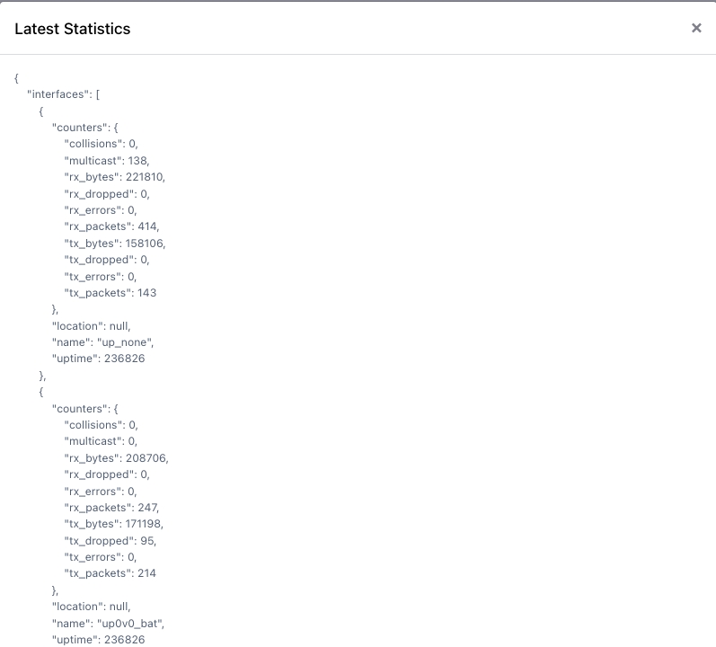Select the rx_bytes 208706 line
The height and width of the screenshot is (647, 716).
tap(116, 457)
